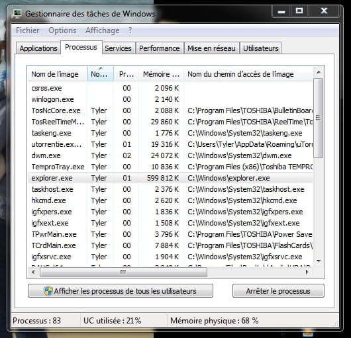This screenshot has height=338, width=351.
Task: Open the Utilisateurs tab
Action: (x=261, y=48)
